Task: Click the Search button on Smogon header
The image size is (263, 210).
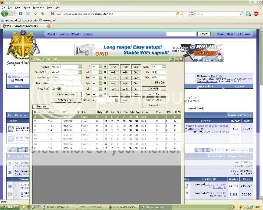Action: 204,34
